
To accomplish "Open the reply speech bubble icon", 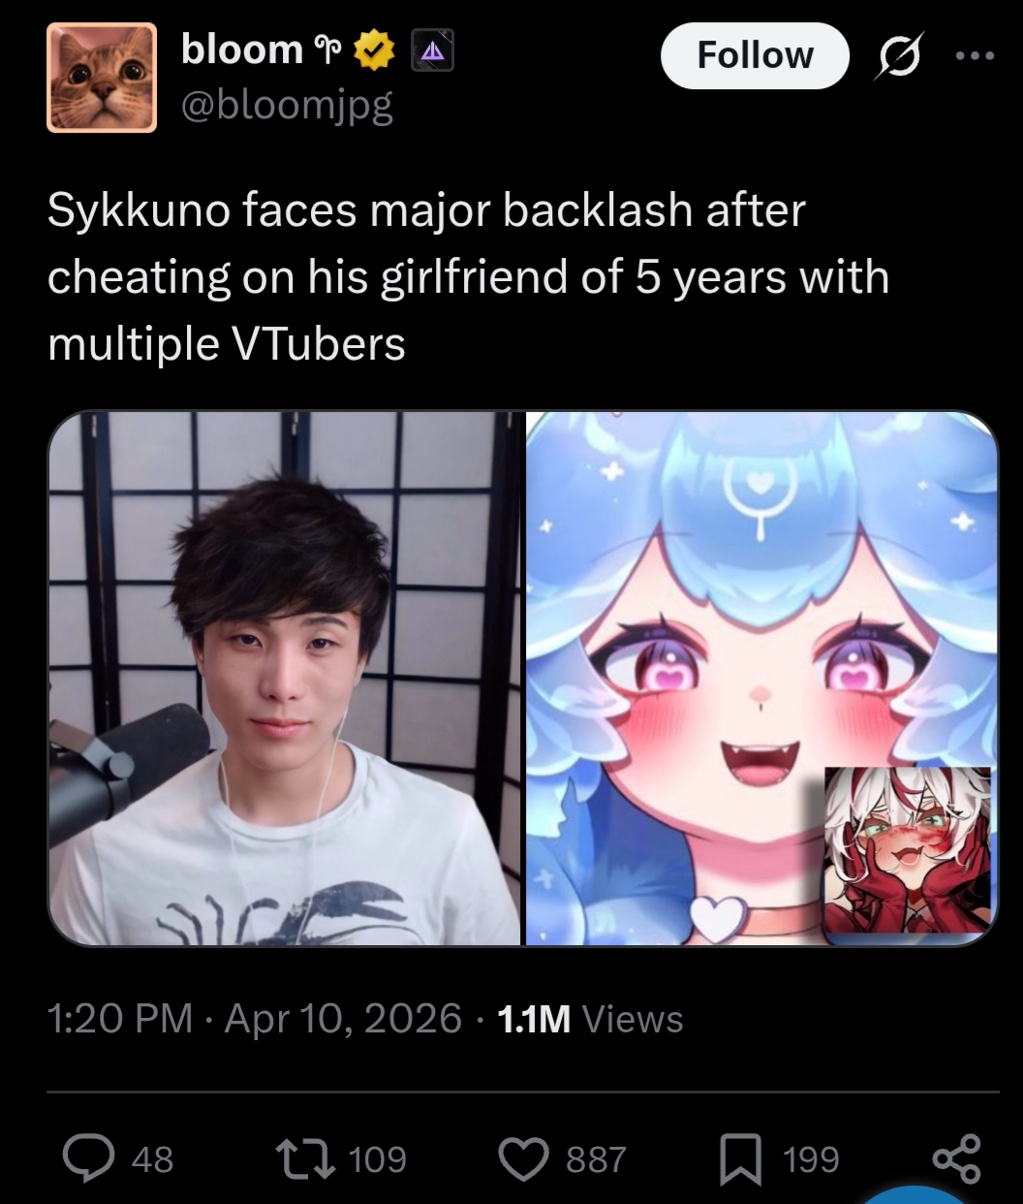I will (89, 1159).
